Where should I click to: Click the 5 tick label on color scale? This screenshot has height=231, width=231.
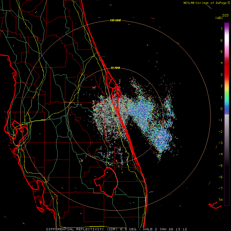point(222,52)
